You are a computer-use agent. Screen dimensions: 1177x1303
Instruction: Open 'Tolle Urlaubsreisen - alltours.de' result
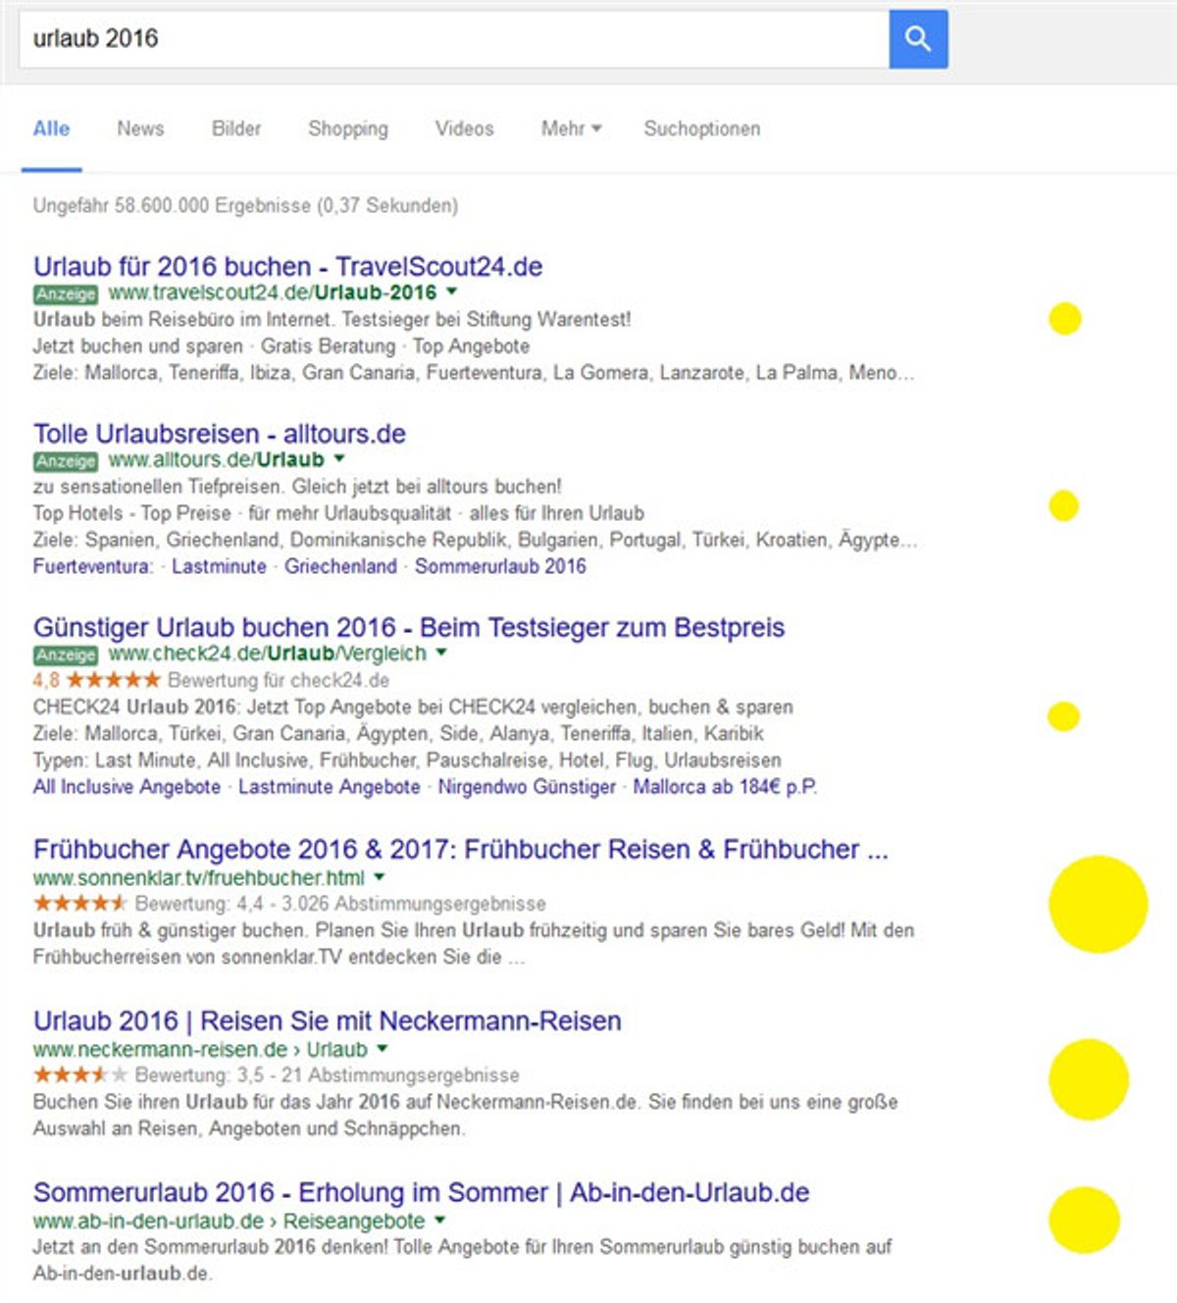click(220, 434)
